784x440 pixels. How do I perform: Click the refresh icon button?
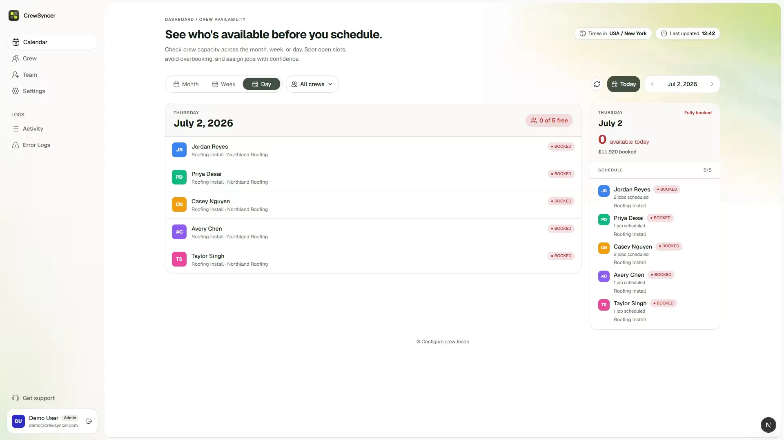coord(597,84)
